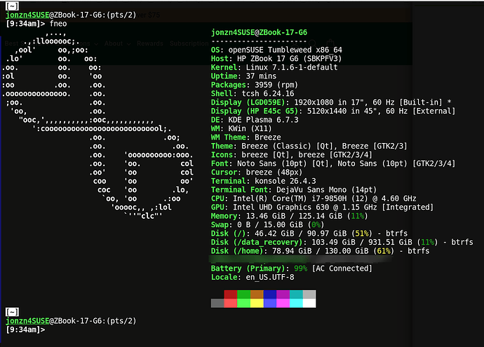Select the "Disk (/data_recovery)" label
The image size is (484, 347).
coord(257,242)
